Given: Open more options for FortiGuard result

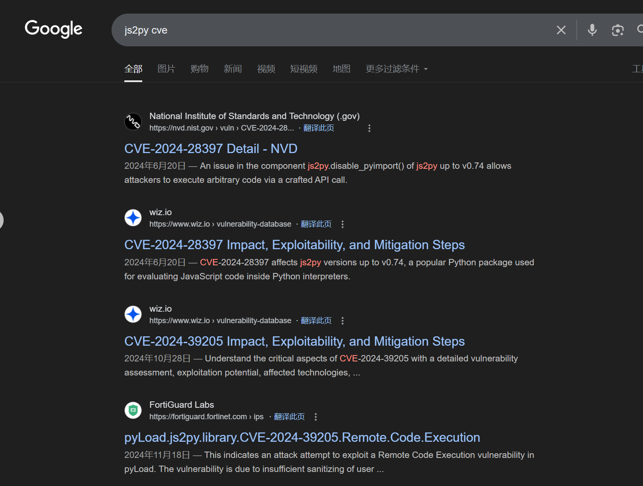Looking at the screenshot, I should (316, 417).
